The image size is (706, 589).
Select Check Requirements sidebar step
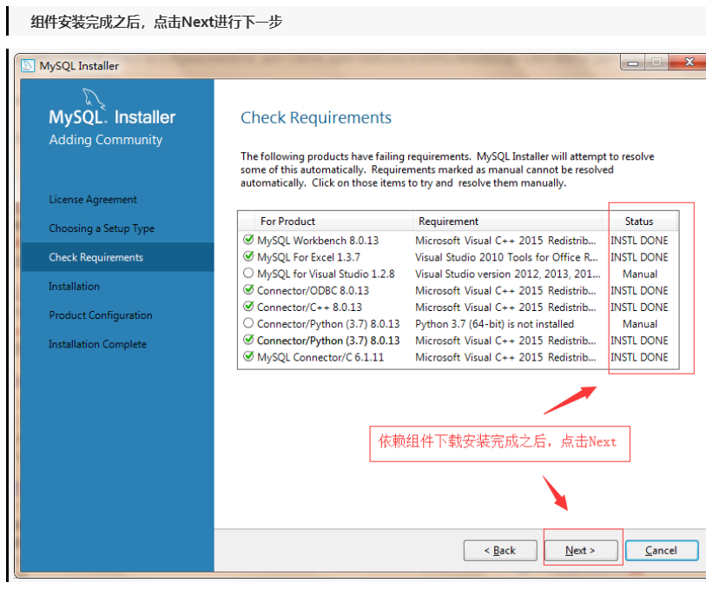pos(117,257)
